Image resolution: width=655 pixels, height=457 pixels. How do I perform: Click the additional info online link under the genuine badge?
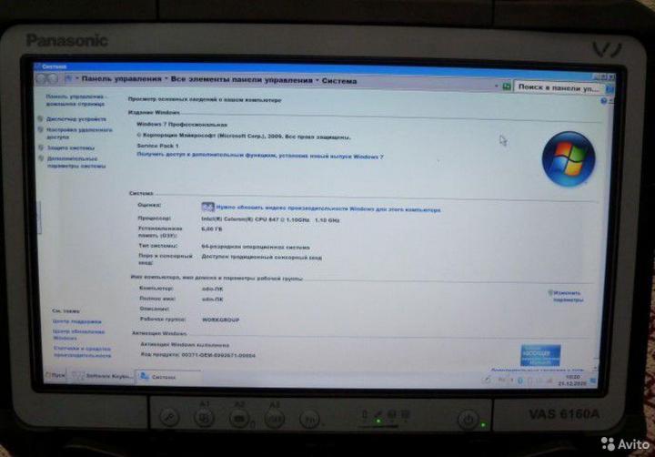[x=537, y=370]
